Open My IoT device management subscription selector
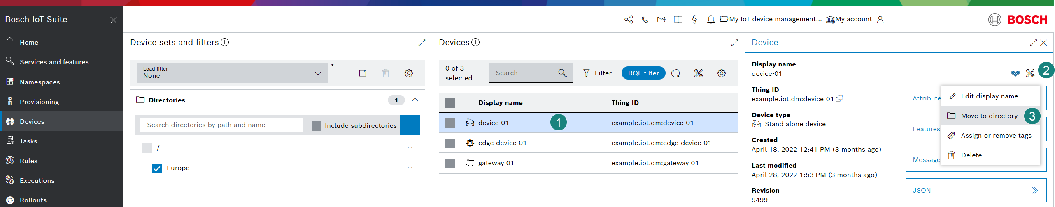Screen dimensions: 1055x207 tap(771, 19)
